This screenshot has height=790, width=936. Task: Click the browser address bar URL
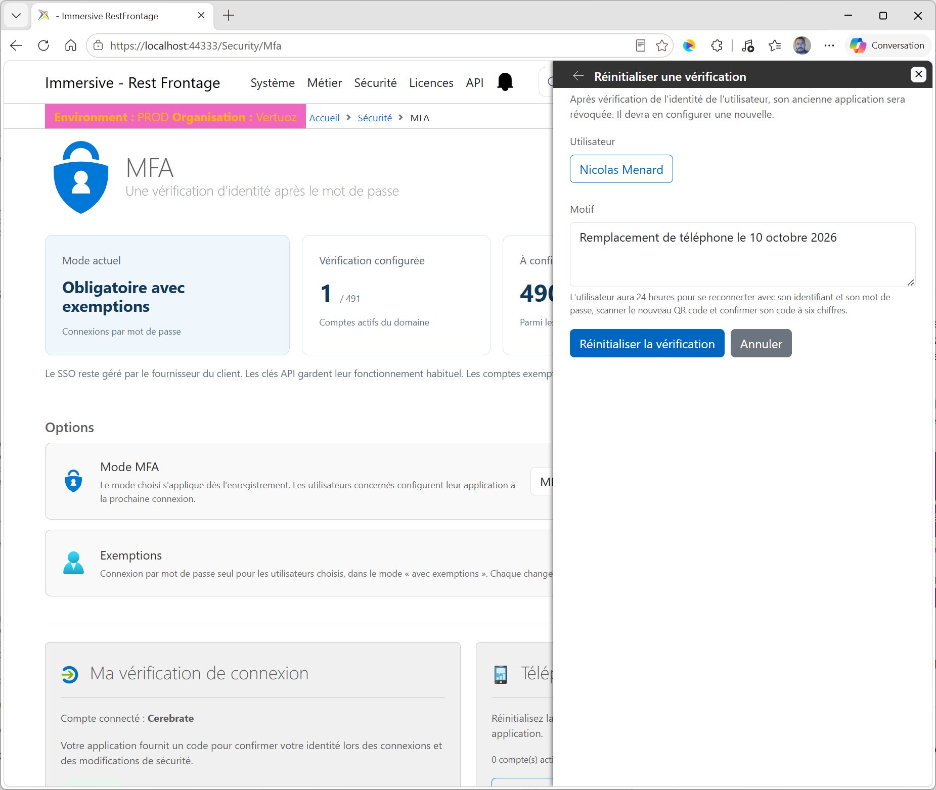(x=196, y=45)
